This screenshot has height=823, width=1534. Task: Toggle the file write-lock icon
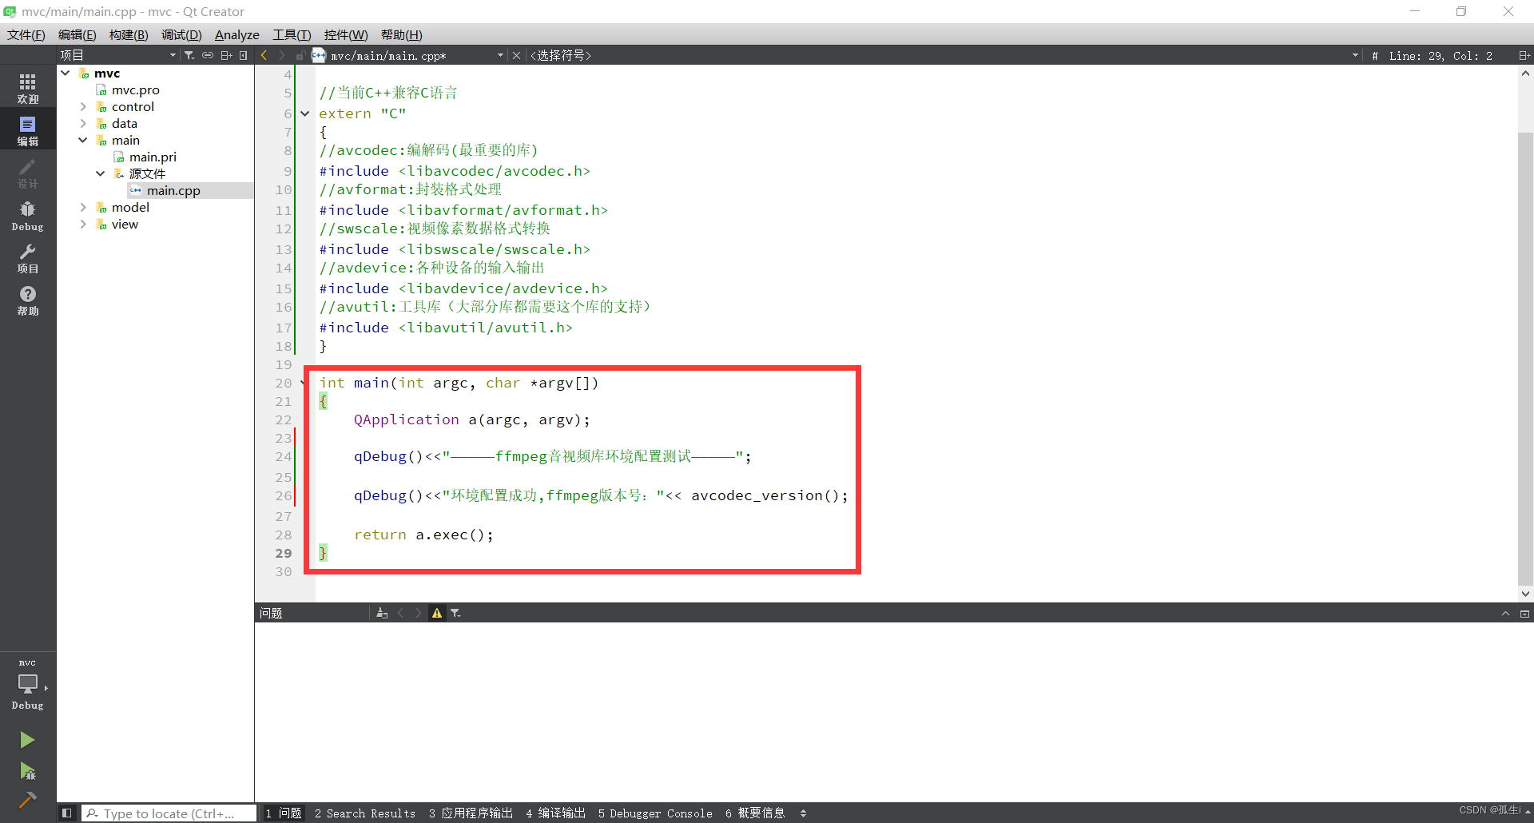pyautogui.click(x=300, y=55)
